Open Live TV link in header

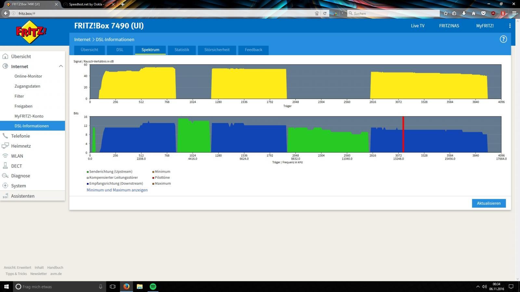coord(418,26)
